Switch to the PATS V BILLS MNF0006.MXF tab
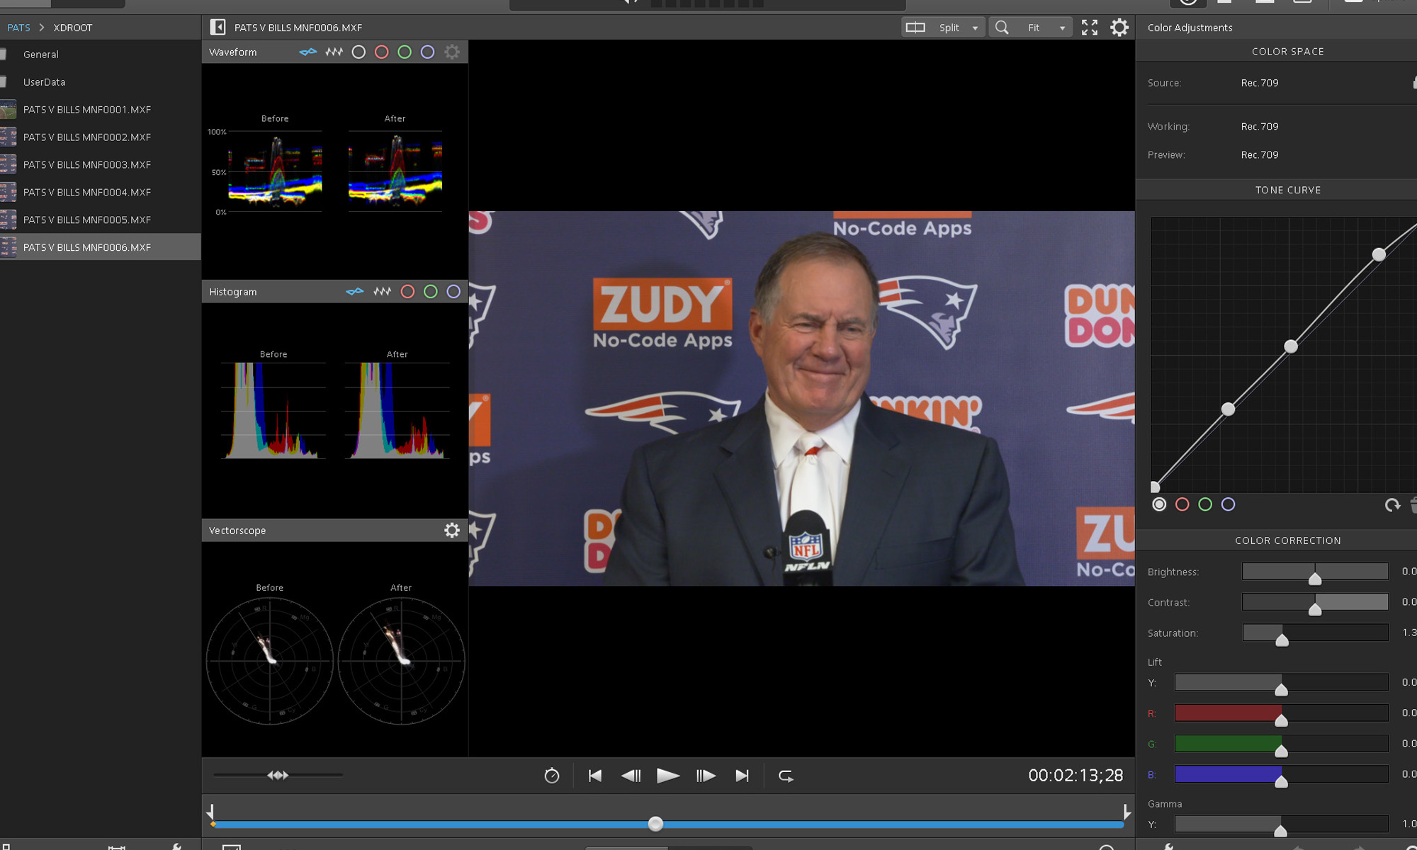 point(298,28)
